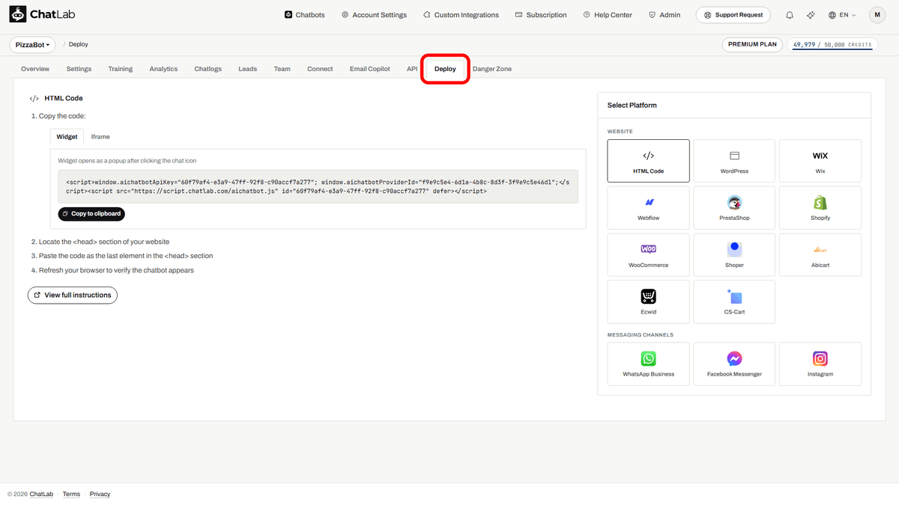
Task: Click the PREMIUM PLAN badge
Action: (x=753, y=45)
